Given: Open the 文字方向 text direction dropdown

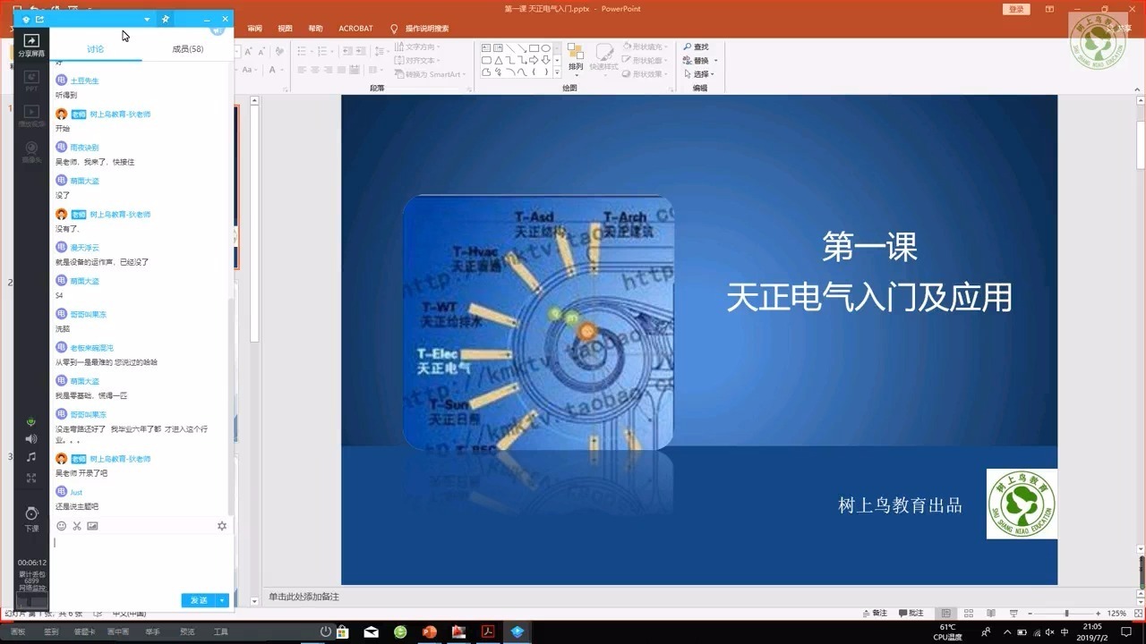Looking at the screenshot, I should tap(418, 47).
